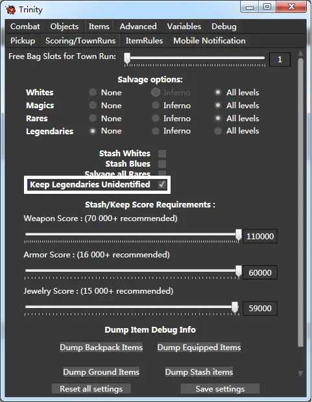Uncheck Keep Legendaries Unidentified
The width and height of the screenshot is (312, 402).
point(162,184)
